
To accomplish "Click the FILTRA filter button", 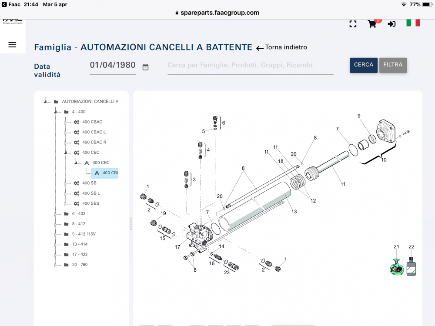I will point(393,65).
